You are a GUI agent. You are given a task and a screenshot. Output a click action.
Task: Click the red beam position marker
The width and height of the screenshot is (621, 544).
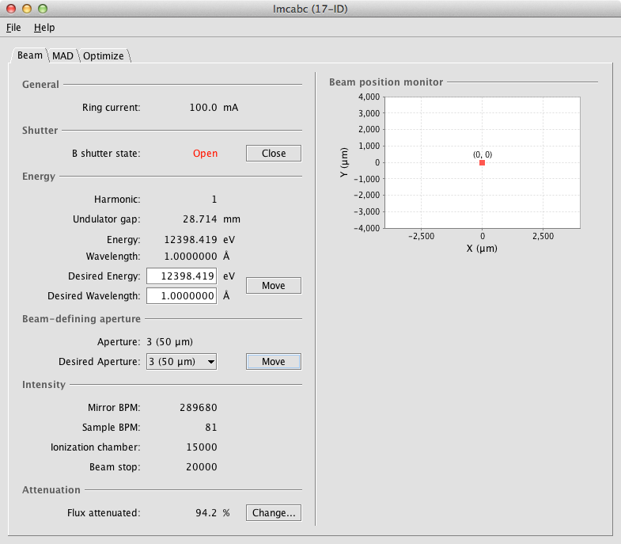pyautogui.click(x=482, y=162)
